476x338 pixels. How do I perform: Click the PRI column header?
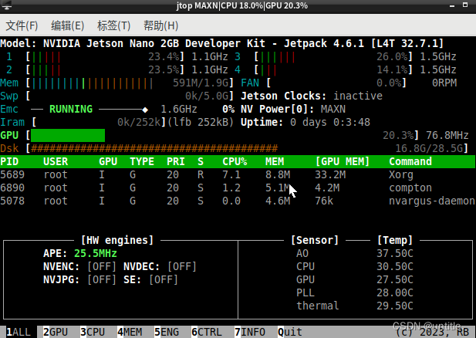(176, 161)
